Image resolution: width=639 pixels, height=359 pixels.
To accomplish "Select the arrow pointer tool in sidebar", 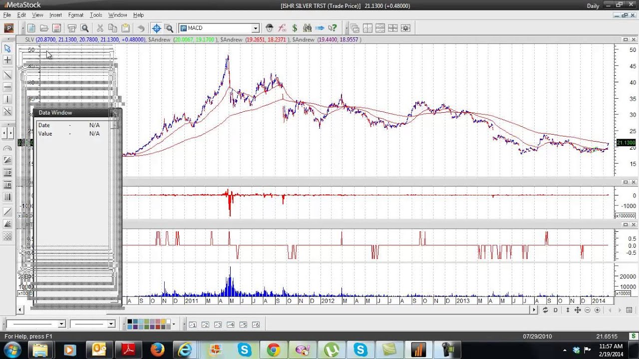I will click(x=7, y=48).
